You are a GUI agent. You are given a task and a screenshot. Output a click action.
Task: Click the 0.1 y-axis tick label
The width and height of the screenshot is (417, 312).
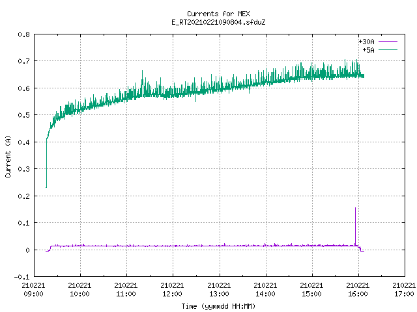click(23, 223)
